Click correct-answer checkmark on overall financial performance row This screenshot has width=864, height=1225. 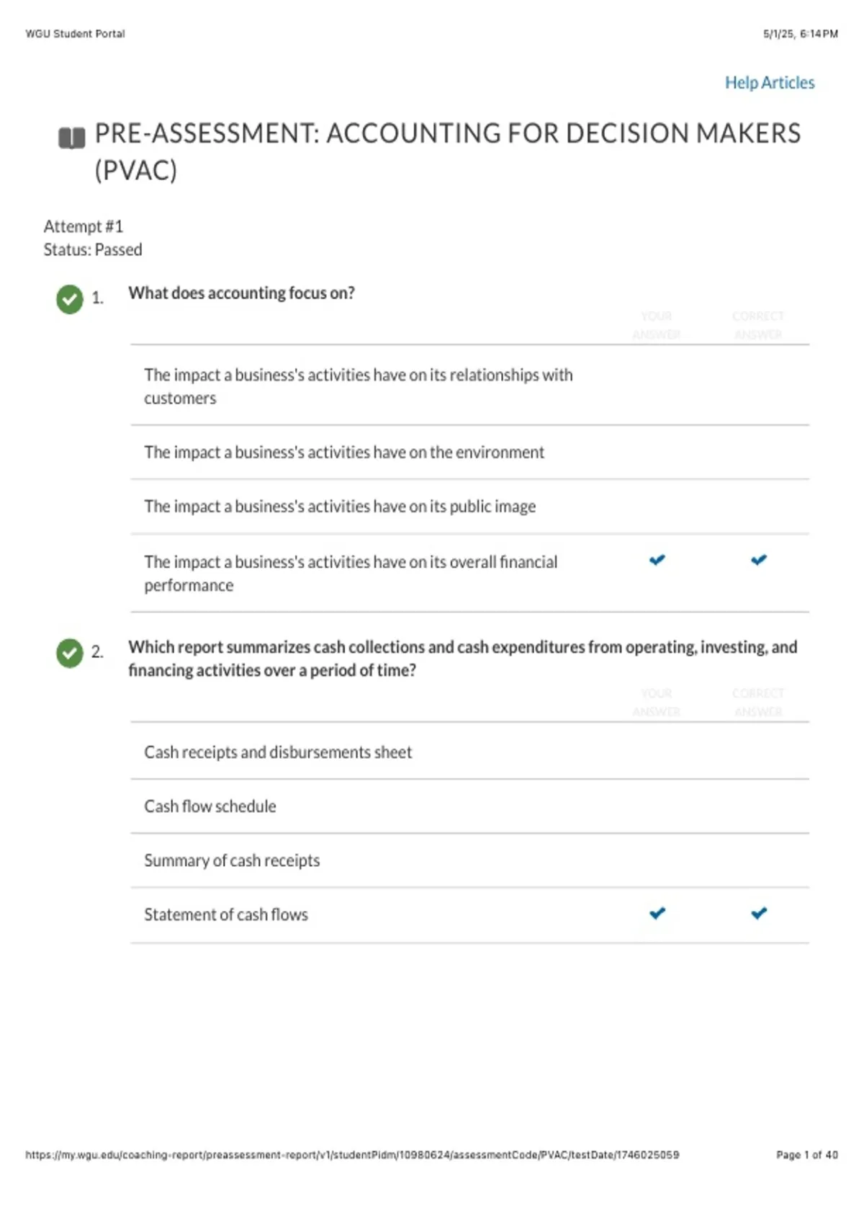coord(758,560)
